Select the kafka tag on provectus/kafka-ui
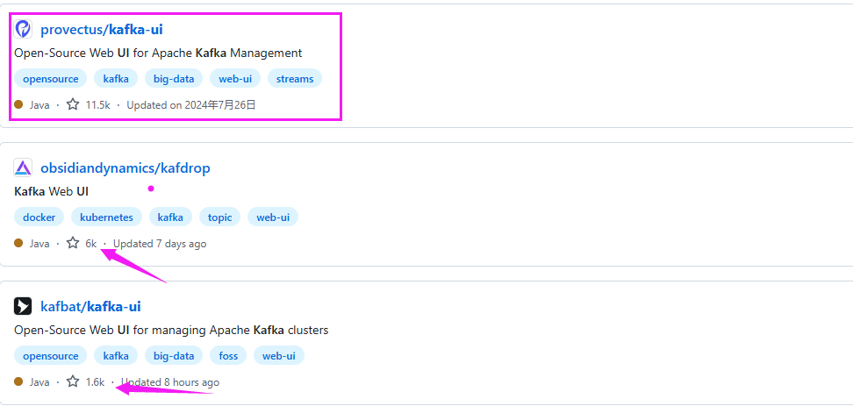 pos(116,79)
